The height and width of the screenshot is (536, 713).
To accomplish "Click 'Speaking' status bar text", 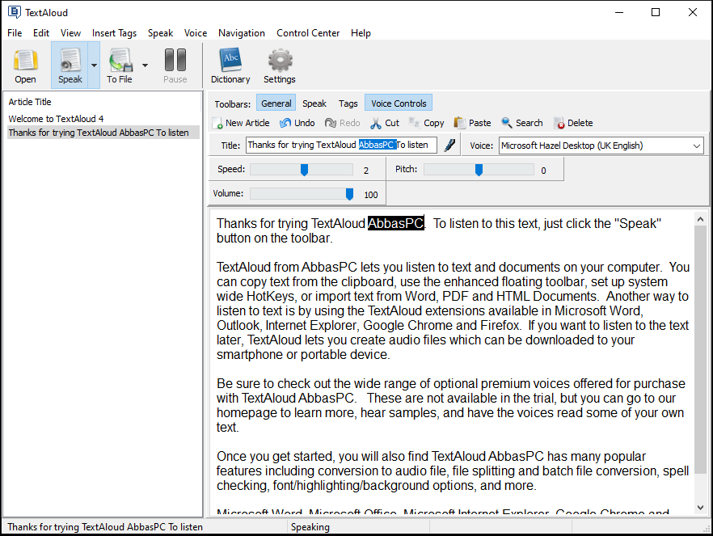I will tap(310, 527).
